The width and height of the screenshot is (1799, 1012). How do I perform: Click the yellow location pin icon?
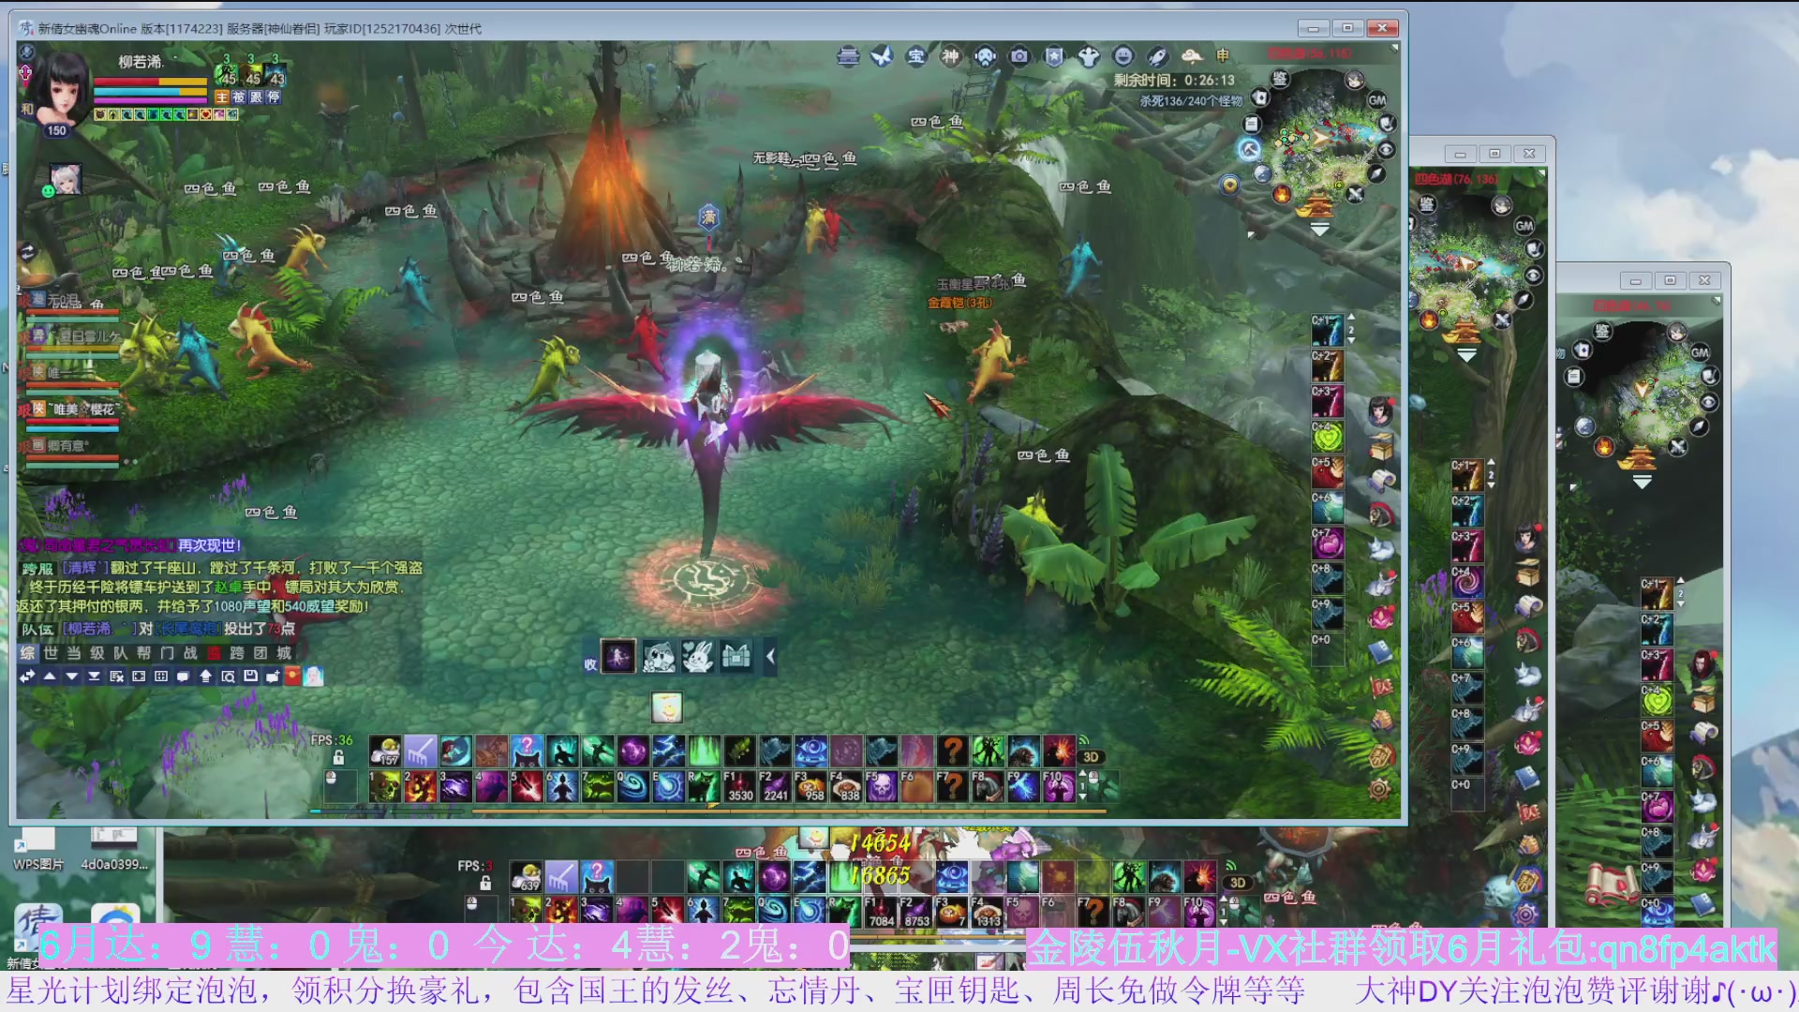coord(1229,186)
